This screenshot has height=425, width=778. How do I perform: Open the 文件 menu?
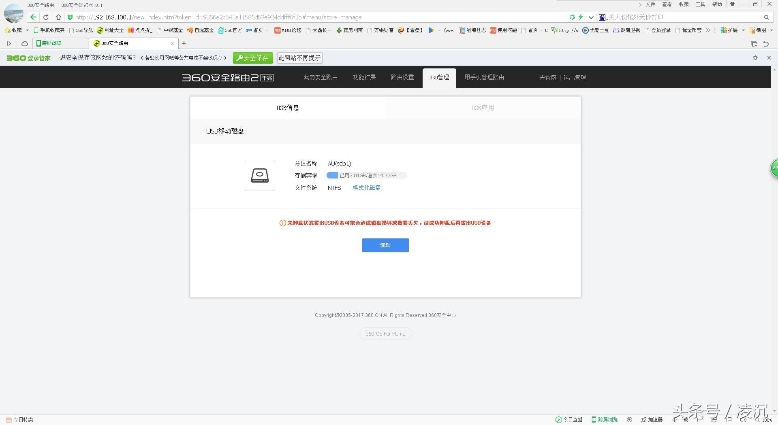[x=650, y=4]
